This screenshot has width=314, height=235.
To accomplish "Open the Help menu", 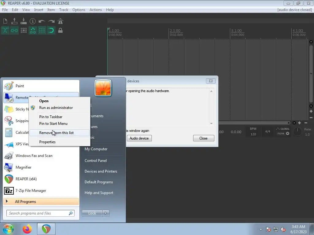I will [x=110, y=10].
